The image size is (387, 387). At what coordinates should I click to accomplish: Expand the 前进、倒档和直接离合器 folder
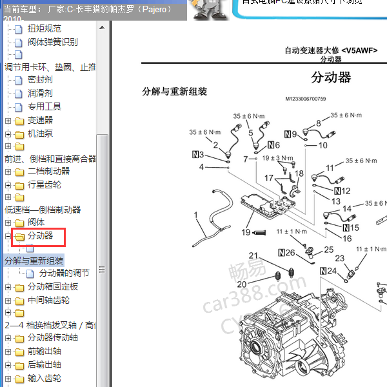coord(8,146)
